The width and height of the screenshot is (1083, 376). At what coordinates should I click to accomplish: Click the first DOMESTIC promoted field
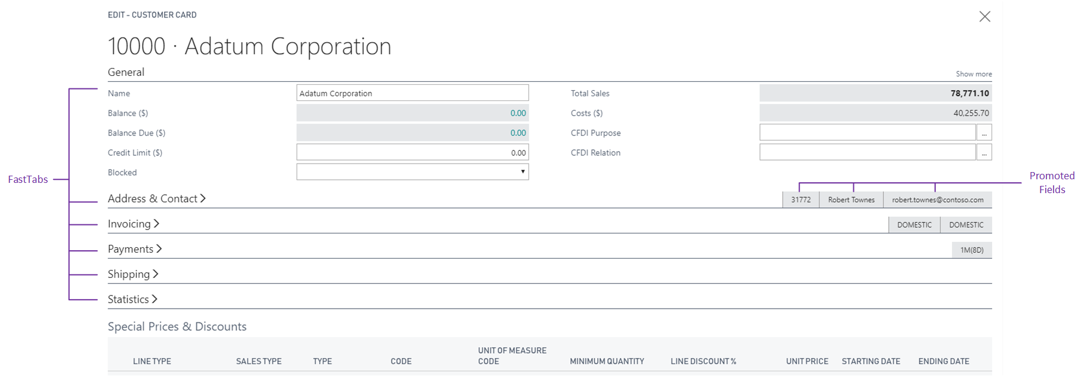tap(914, 225)
